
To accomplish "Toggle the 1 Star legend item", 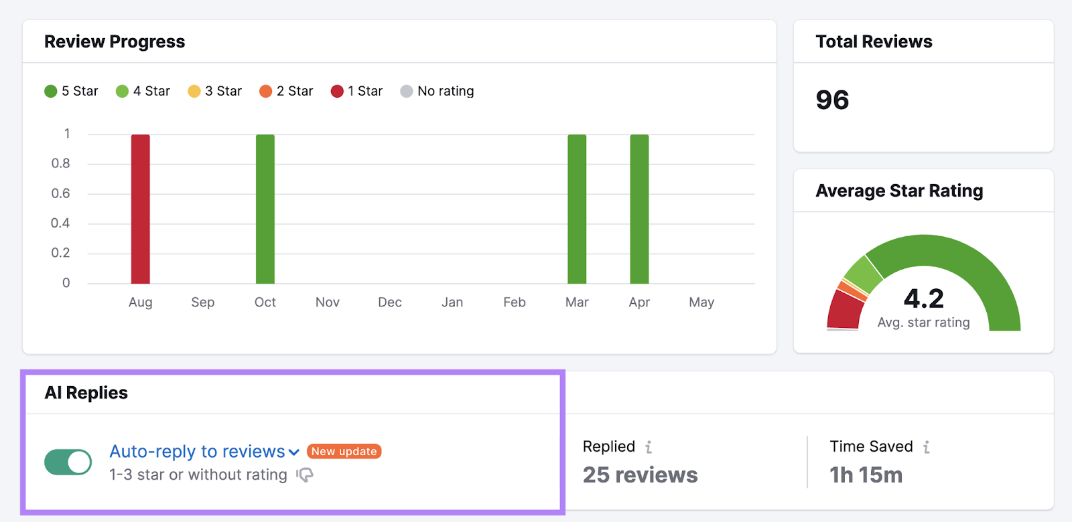I will click(x=356, y=91).
